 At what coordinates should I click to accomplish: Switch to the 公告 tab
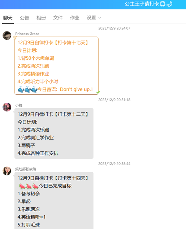pos(25,18)
